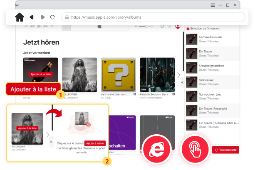Open the Ski Aggu artist link
Image resolution: width=255 pixels, height=170 pixels.
tap(106, 98)
